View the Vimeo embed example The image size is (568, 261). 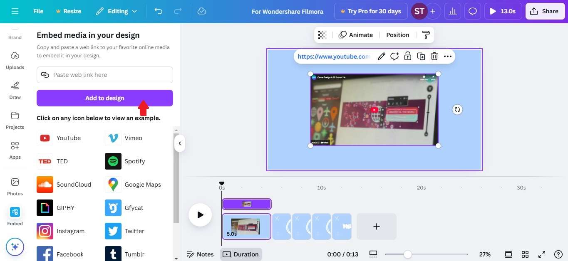pos(124,138)
